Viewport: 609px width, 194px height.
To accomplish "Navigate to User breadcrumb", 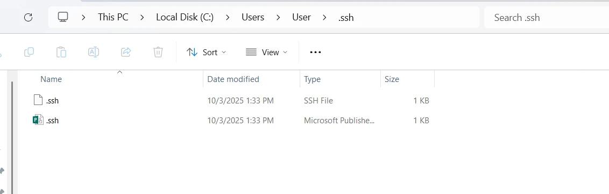I will coord(301,18).
